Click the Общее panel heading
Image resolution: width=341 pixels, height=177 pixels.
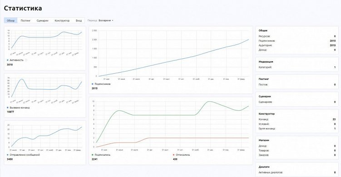point(263,30)
